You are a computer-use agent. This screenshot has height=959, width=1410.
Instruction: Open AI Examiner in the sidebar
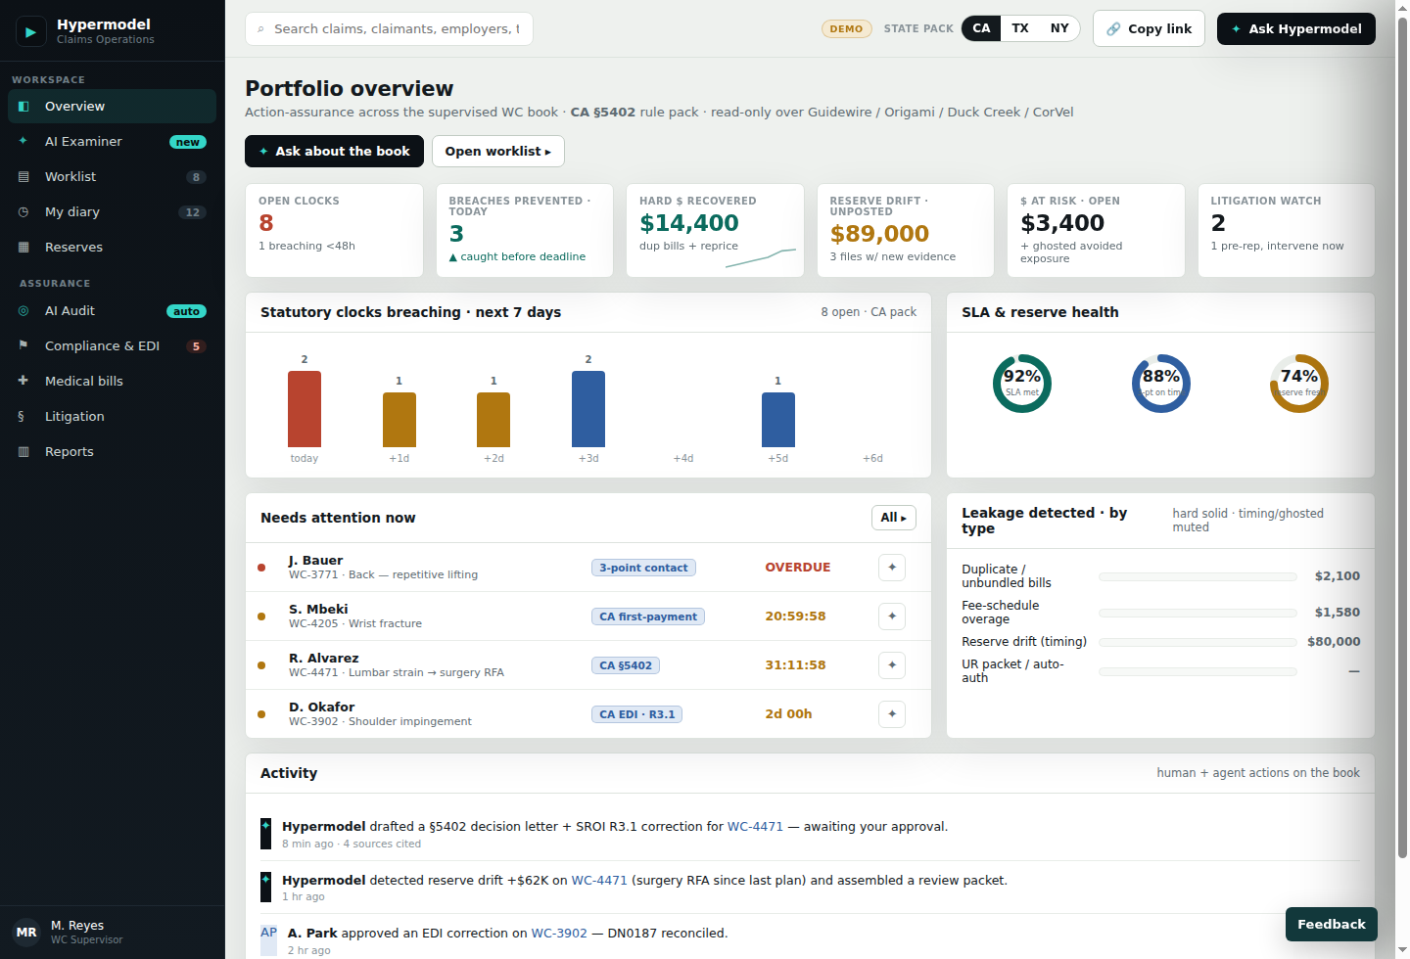point(112,142)
